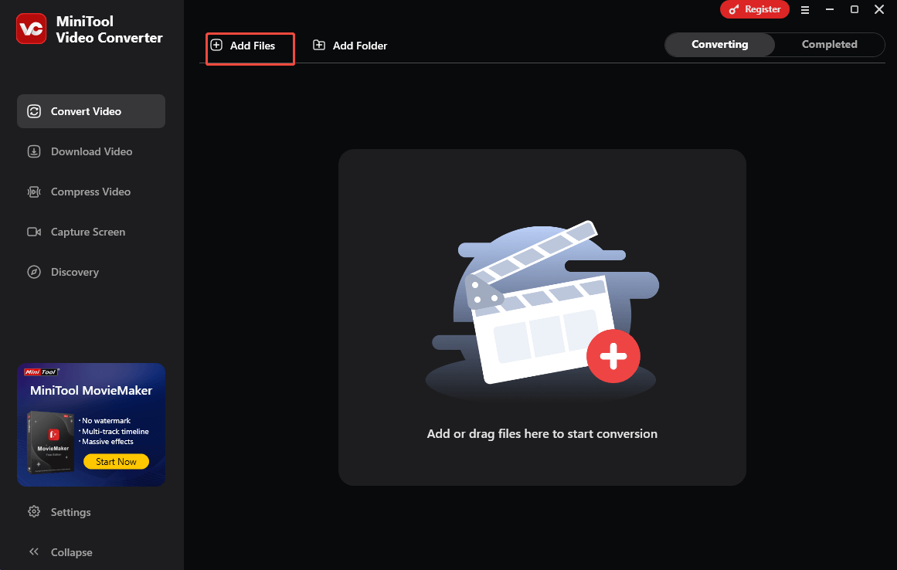Click the Download Video sidebar icon

(x=34, y=151)
